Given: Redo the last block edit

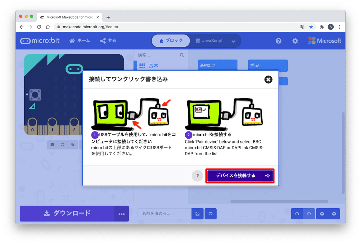Looking at the screenshot, I should [309, 214].
